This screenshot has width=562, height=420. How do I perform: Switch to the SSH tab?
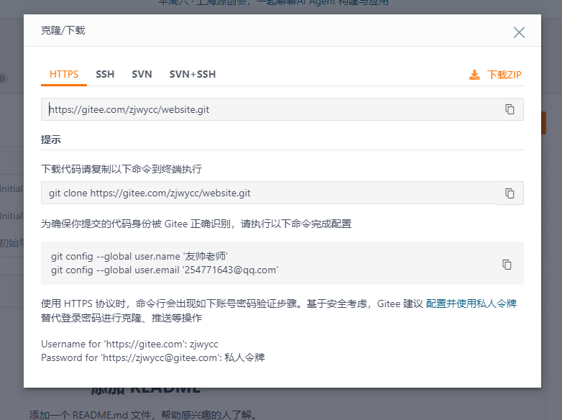coord(105,74)
